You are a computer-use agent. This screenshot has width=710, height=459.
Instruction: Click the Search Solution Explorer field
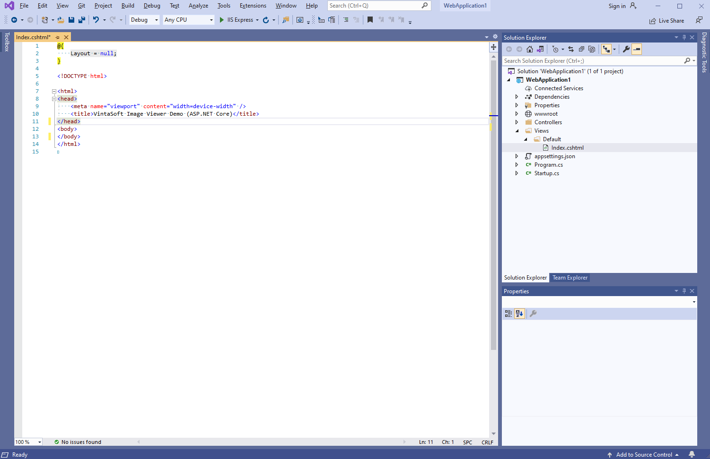[x=591, y=61]
